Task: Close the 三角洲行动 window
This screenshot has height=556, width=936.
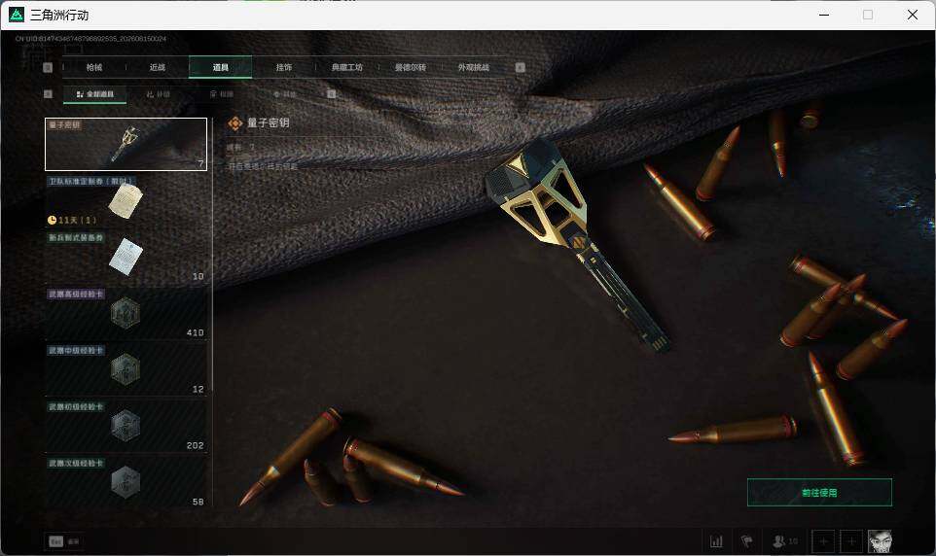Action: click(x=912, y=15)
